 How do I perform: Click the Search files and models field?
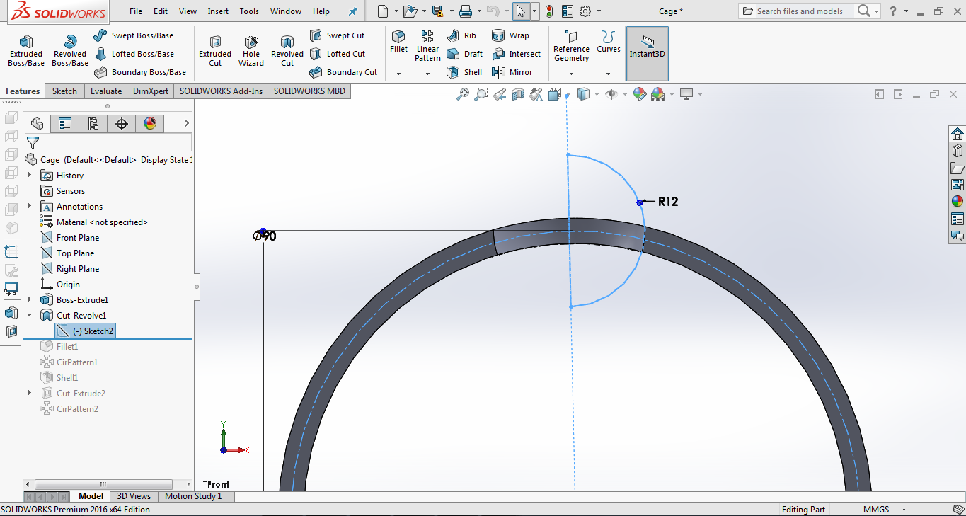tap(800, 11)
